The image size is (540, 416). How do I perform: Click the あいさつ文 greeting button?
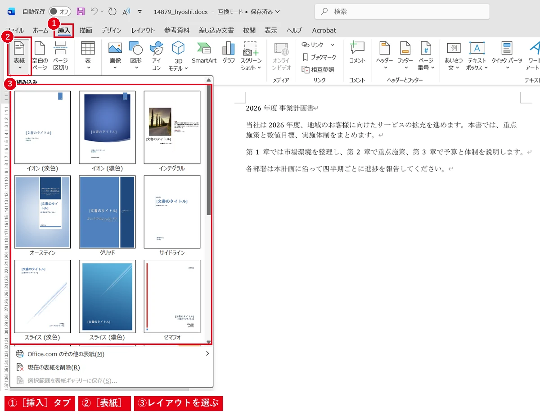(x=454, y=56)
